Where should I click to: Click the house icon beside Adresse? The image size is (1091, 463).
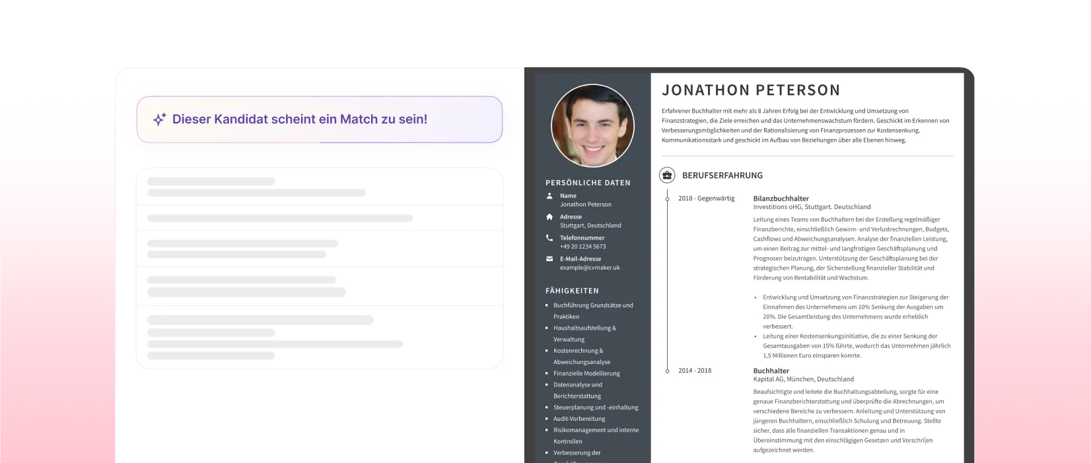(x=549, y=216)
